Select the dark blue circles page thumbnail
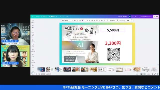This screenshot has height=90, width=160. 41,69
